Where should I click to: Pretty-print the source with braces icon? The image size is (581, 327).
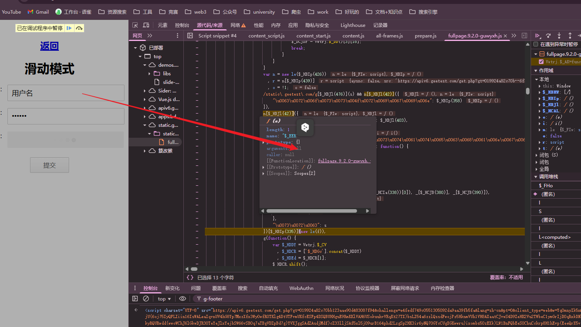[x=190, y=277]
